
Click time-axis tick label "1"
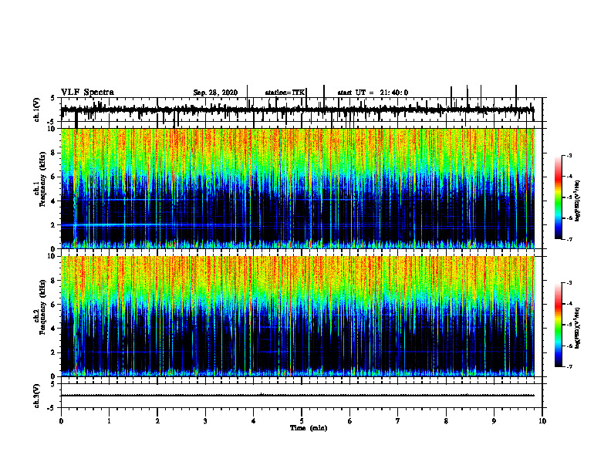(109, 421)
